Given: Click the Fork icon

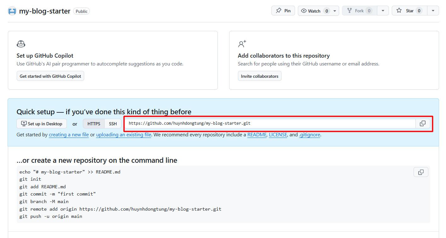Looking at the screenshot, I should 350,10.
